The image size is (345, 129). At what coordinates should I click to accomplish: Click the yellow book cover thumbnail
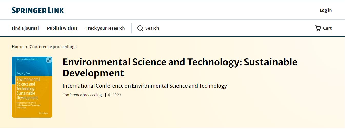[x=32, y=87]
